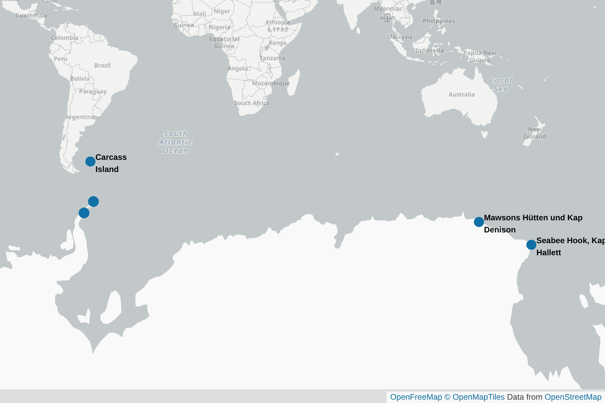Click the Nigeria country label

tap(219, 27)
